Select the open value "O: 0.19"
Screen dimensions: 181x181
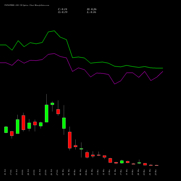(x=63, y=12)
